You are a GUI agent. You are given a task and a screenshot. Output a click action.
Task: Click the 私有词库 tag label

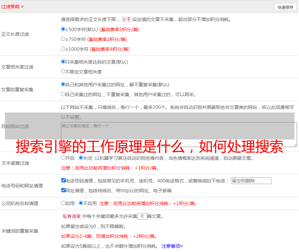71,216
